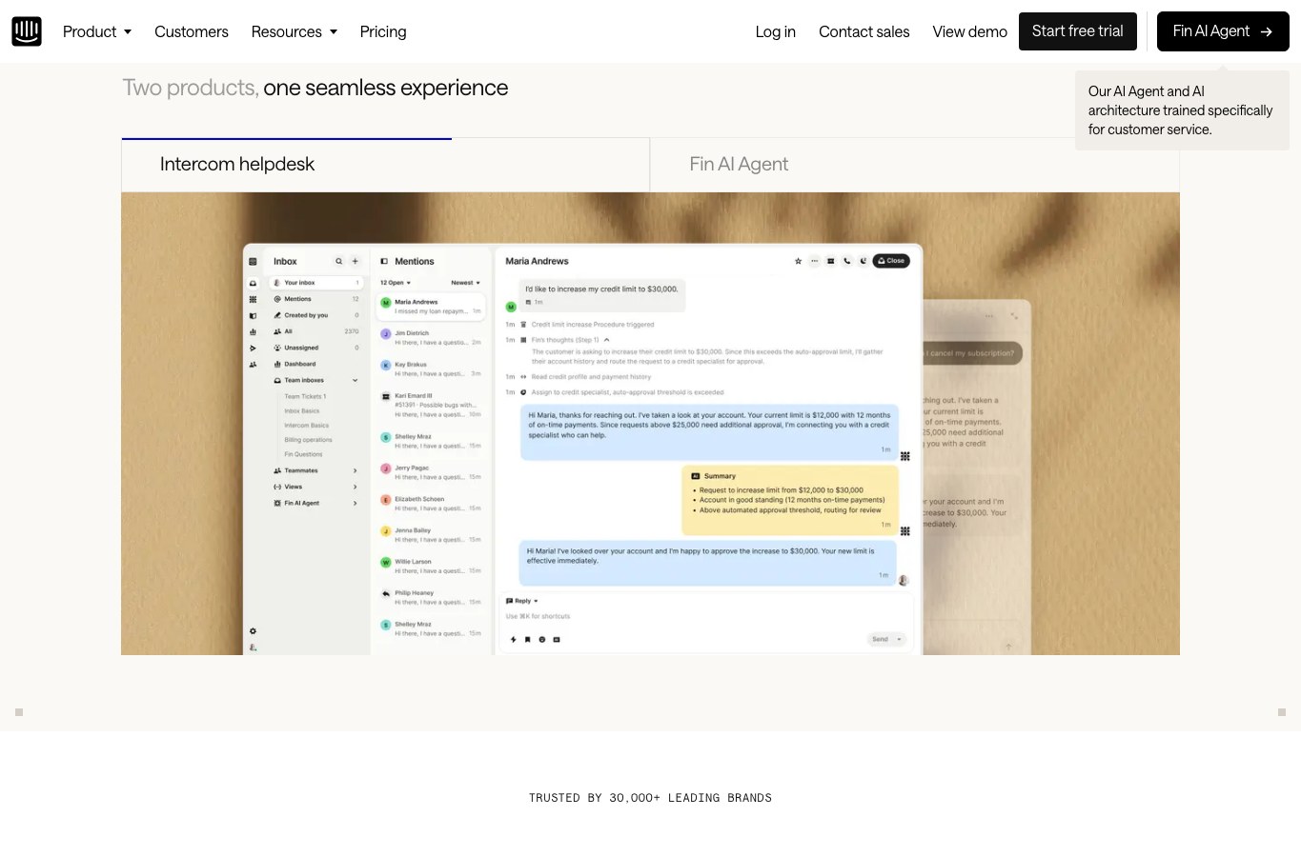1301x857 pixels.
Task: Select the Jim Dietrich conversation
Action: click(x=431, y=337)
